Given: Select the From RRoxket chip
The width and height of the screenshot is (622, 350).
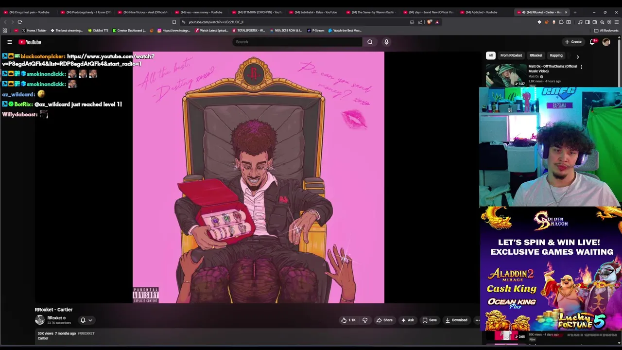Looking at the screenshot, I should point(511,55).
